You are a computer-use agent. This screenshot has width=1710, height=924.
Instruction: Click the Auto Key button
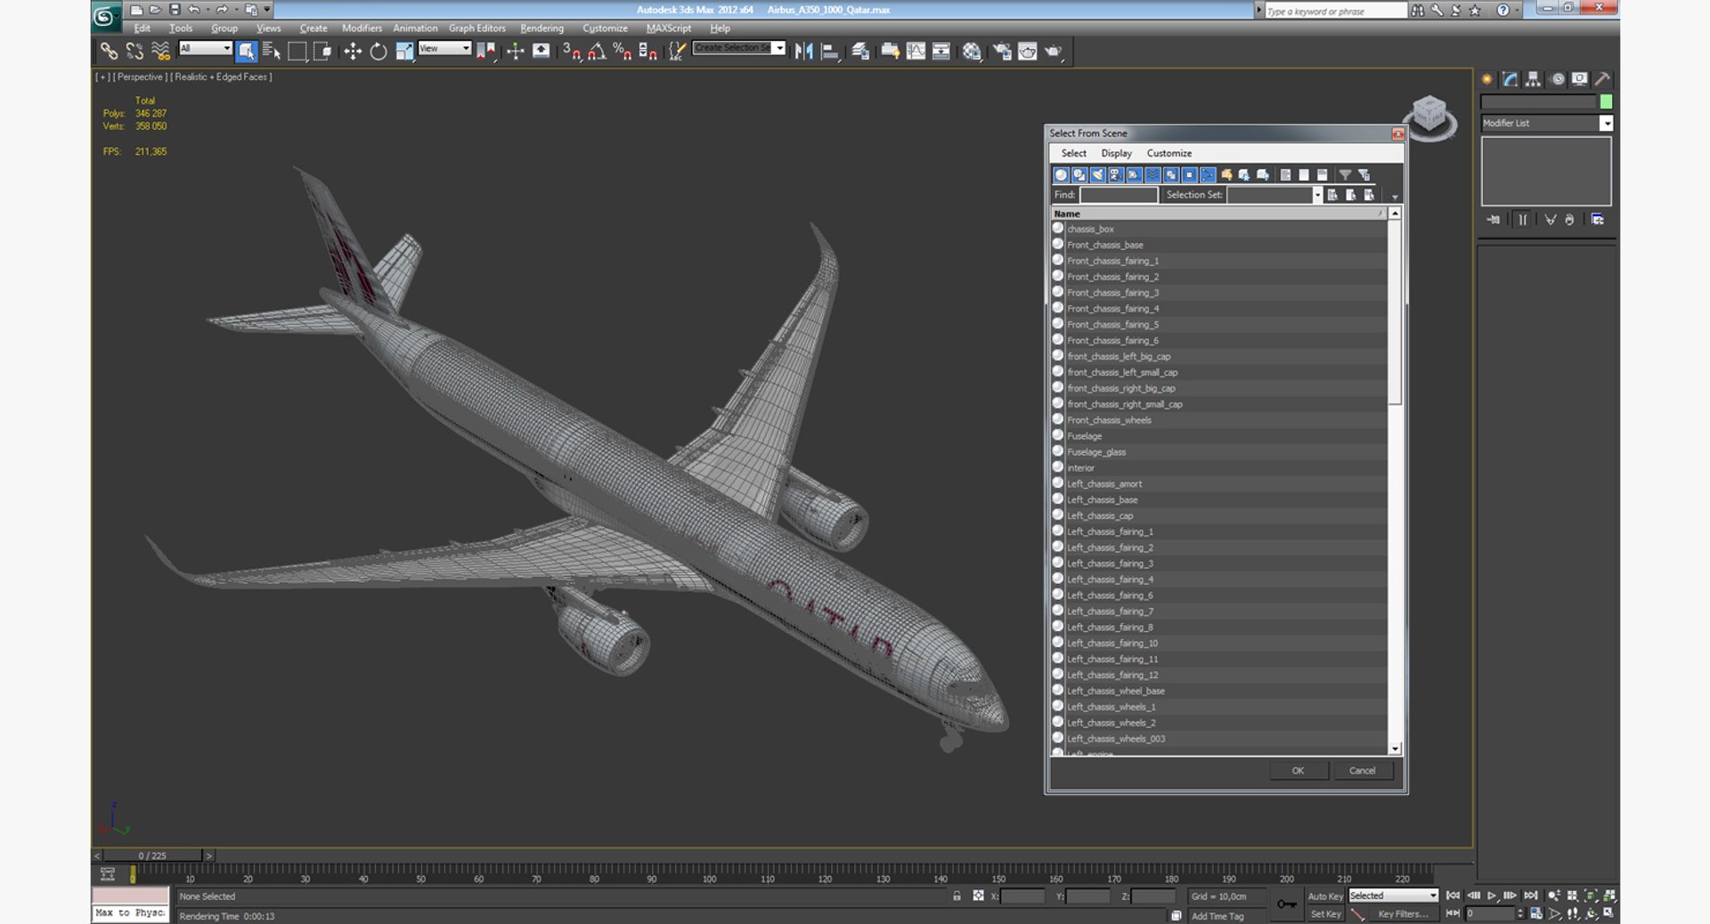[x=1325, y=896]
